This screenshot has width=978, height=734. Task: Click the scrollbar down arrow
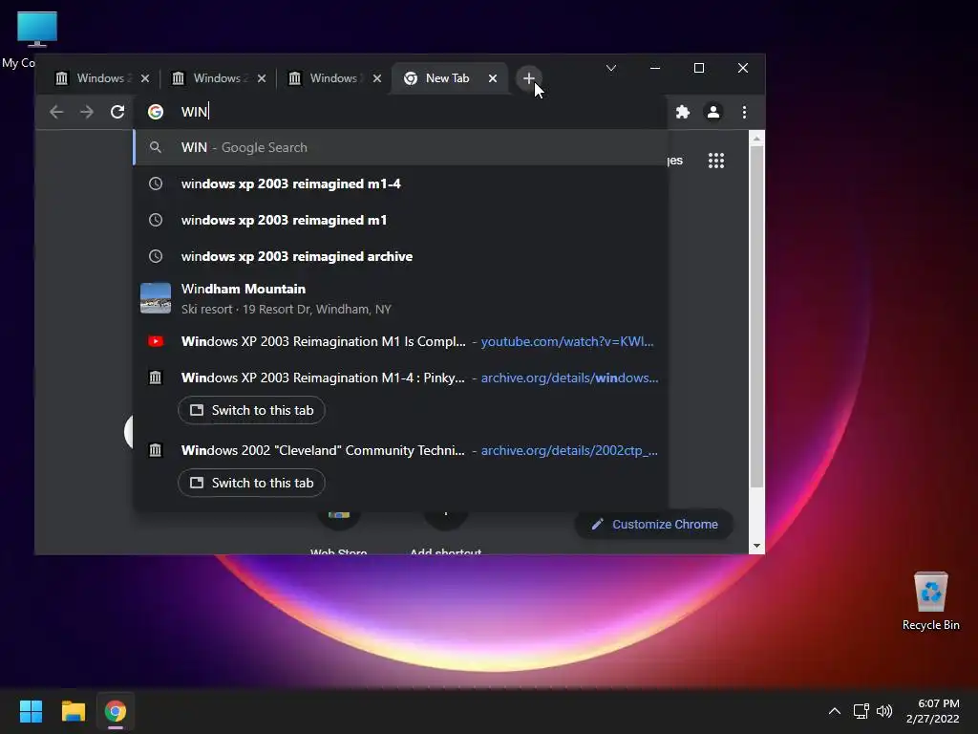click(x=756, y=546)
